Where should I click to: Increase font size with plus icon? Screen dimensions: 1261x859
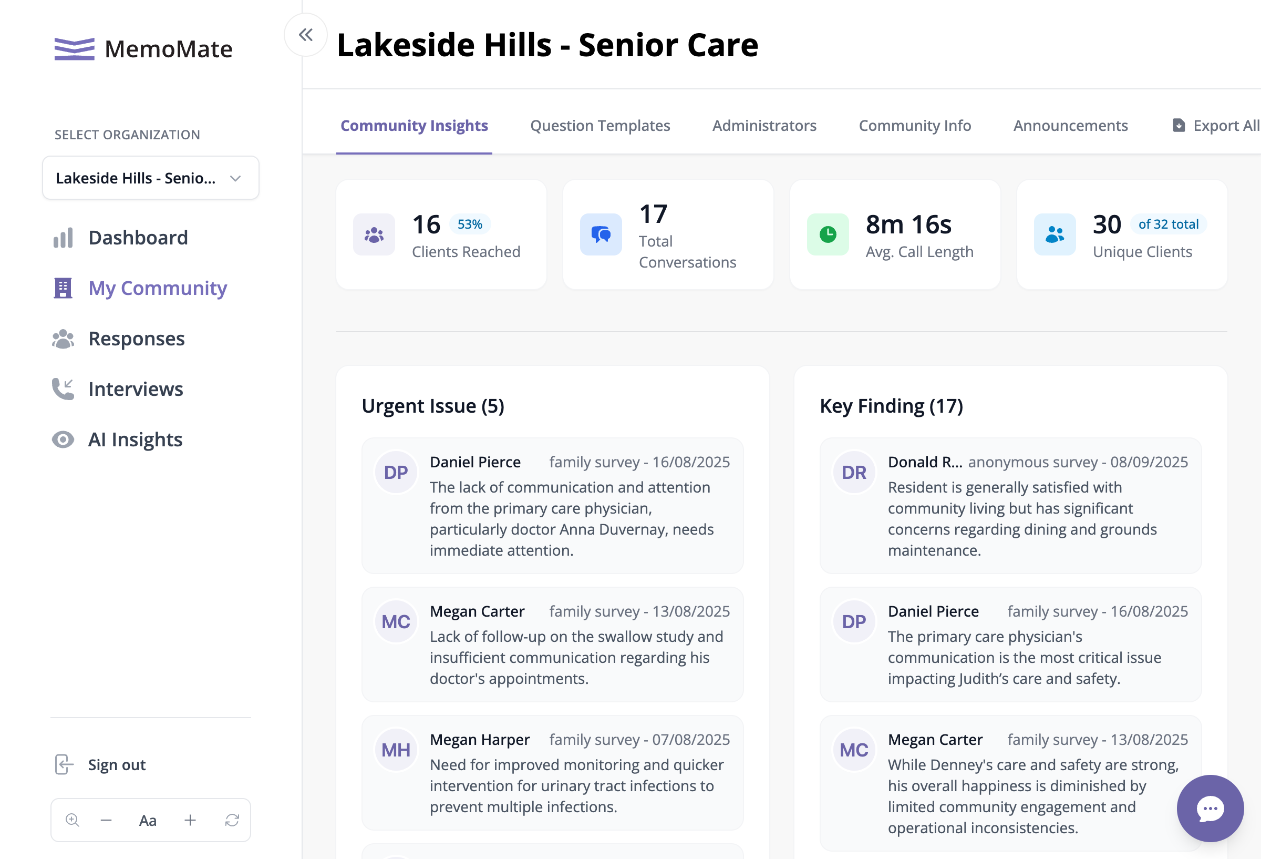tap(190, 820)
